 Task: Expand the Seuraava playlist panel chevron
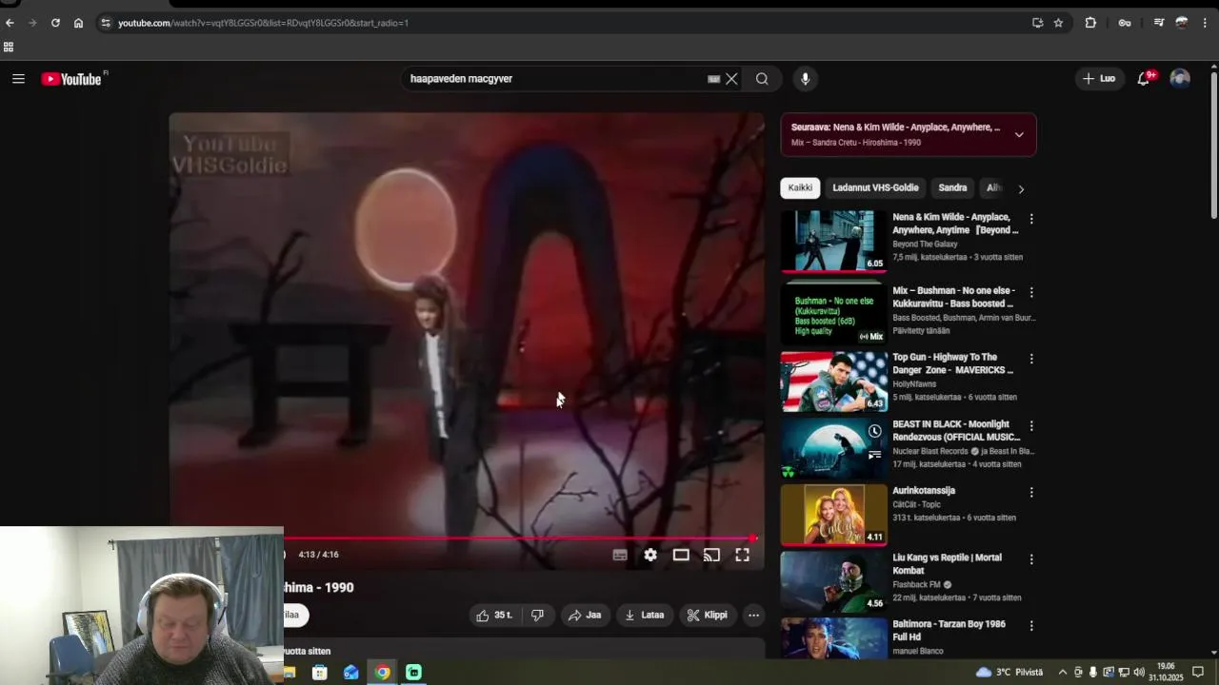(1019, 134)
